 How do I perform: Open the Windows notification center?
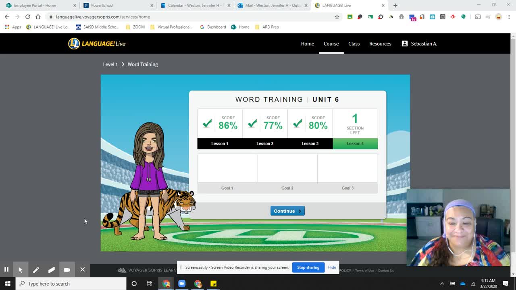[506, 284]
